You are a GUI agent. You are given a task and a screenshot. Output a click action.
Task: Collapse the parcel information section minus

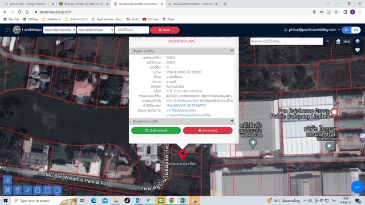[232, 51]
